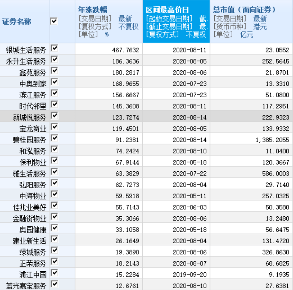The width and height of the screenshot is (293, 290).
Task: Click the 131.4720 market cap cell
Action: point(251,240)
